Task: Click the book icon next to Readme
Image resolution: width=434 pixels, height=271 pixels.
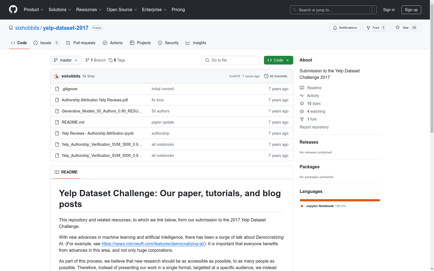Action: click(302, 88)
